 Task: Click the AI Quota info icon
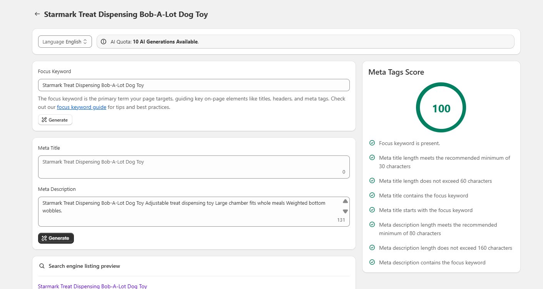[x=104, y=42]
